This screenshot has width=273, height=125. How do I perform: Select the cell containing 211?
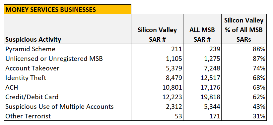(x=157, y=49)
